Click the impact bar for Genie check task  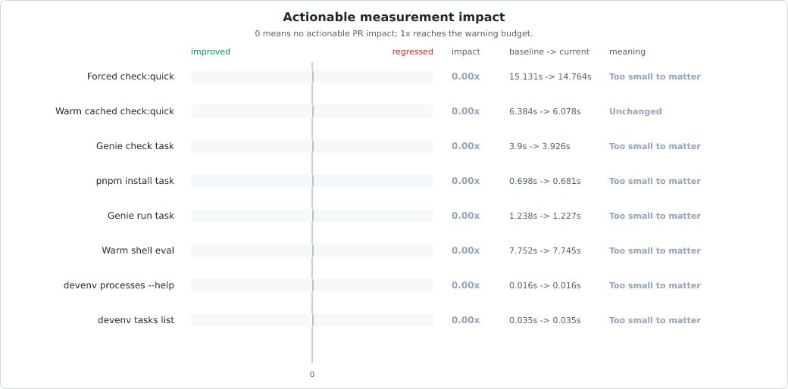coord(312,146)
